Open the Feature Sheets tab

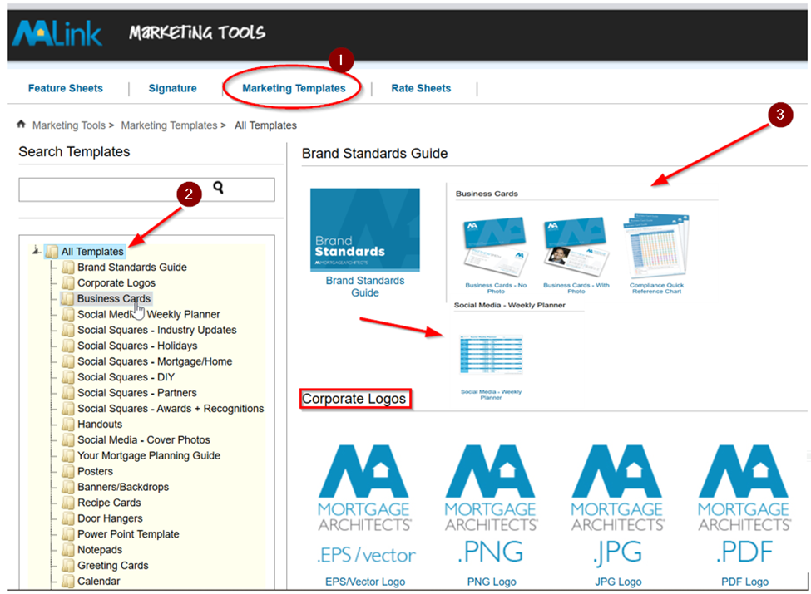point(66,88)
